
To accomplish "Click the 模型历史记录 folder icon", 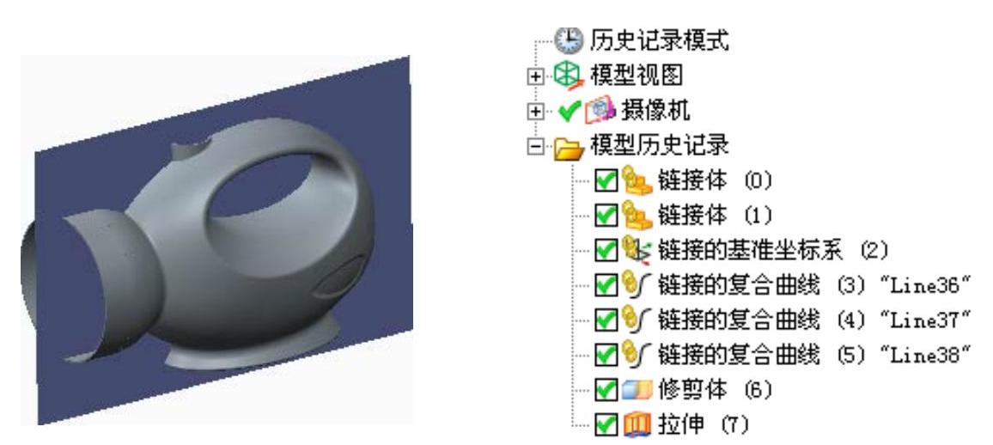I will (569, 148).
